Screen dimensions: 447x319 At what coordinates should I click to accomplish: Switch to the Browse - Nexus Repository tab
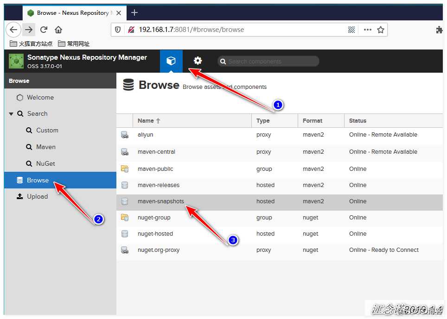click(74, 13)
